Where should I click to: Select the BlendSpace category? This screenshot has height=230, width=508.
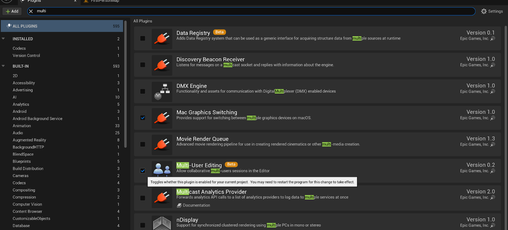coord(62,154)
